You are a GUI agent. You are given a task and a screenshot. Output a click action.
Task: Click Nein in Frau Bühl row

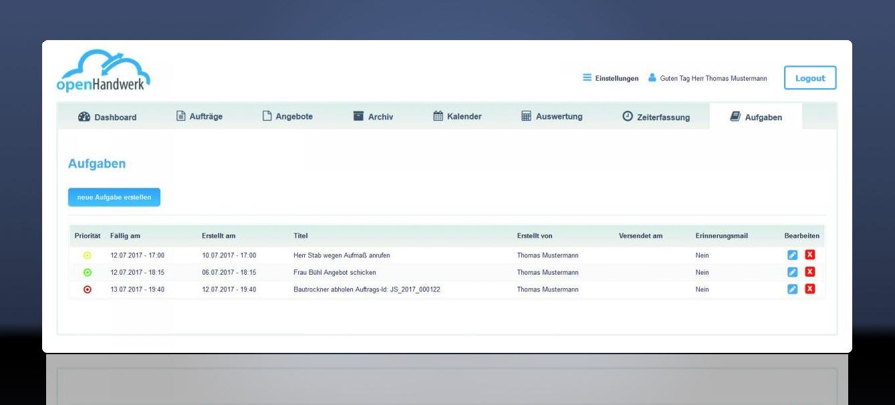(702, 273)
